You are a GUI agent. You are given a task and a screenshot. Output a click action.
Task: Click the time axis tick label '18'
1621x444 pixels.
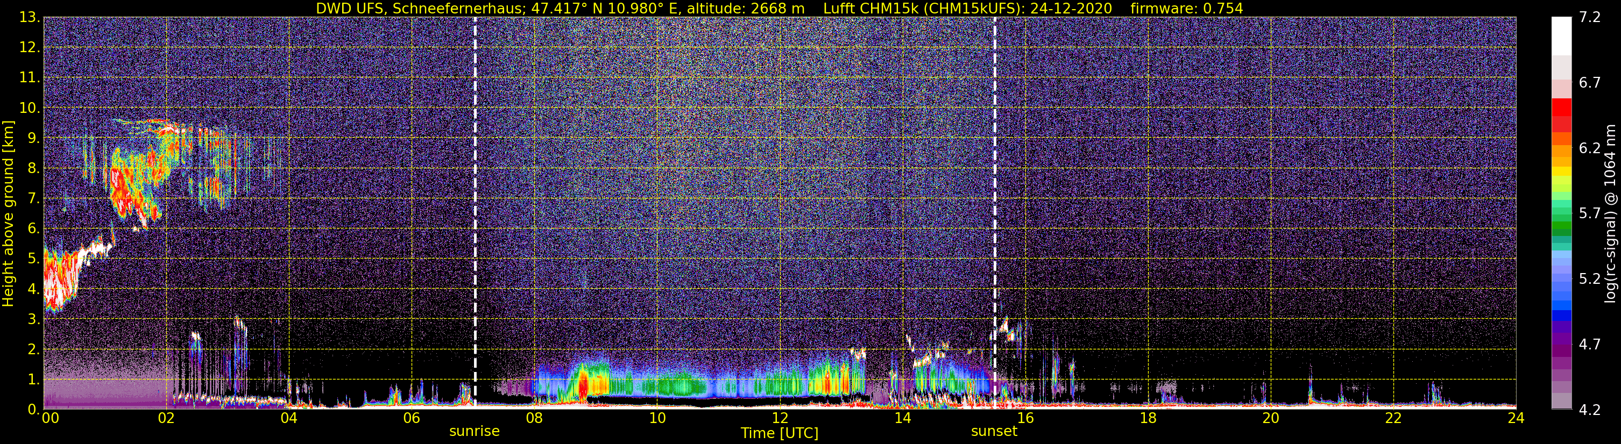click(x=1148, y=419)
